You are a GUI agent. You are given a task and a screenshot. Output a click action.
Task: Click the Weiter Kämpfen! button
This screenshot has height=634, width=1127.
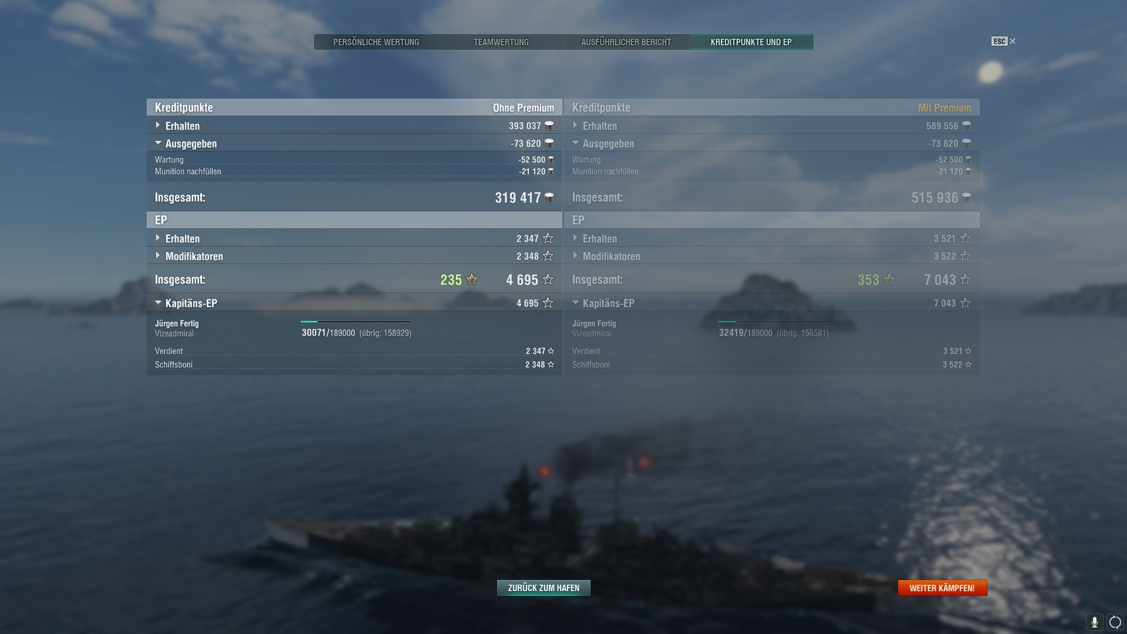pyautogui.click(x=942, y=588)
